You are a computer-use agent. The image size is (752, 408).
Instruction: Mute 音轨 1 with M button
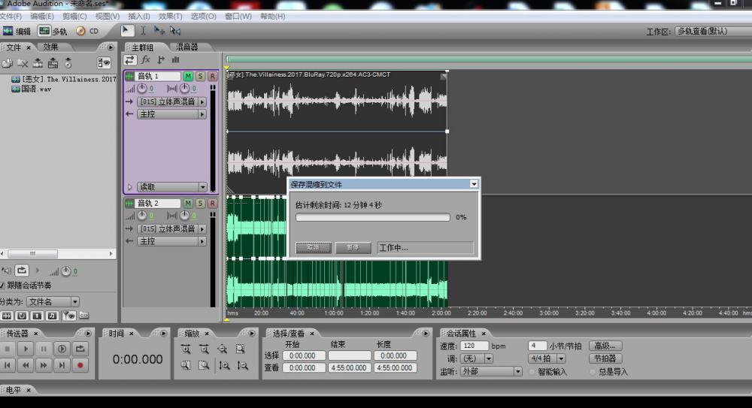(188, 76)
